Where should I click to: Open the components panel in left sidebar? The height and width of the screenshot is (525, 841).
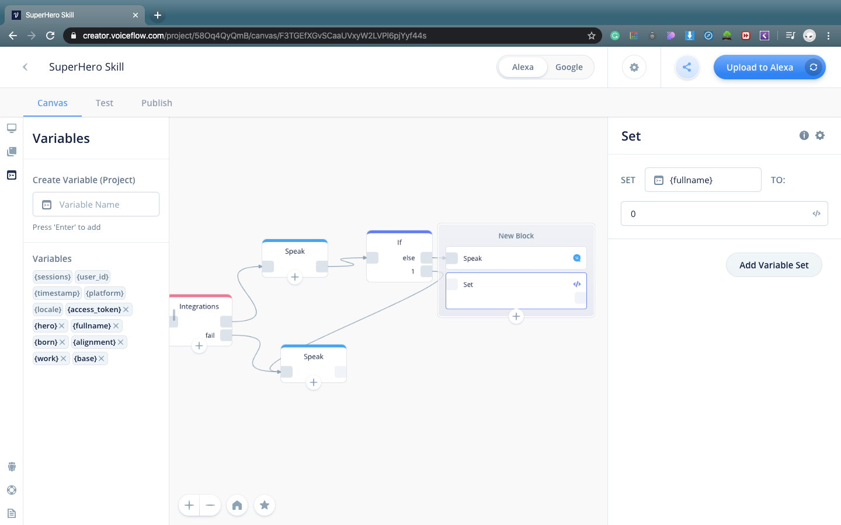click(11, 151)
